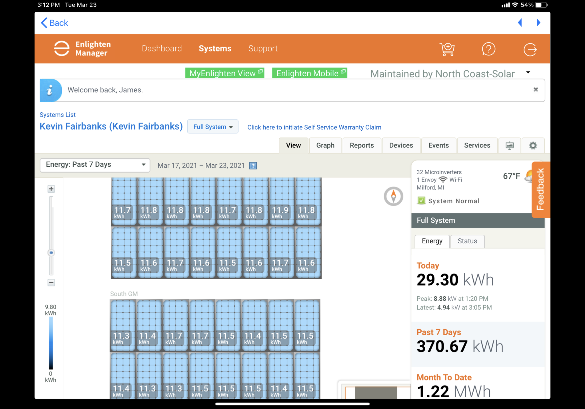The width and height of the screenshot is (585, 409).
Task: Click the zoom slider handle
Action: [51, 253]
